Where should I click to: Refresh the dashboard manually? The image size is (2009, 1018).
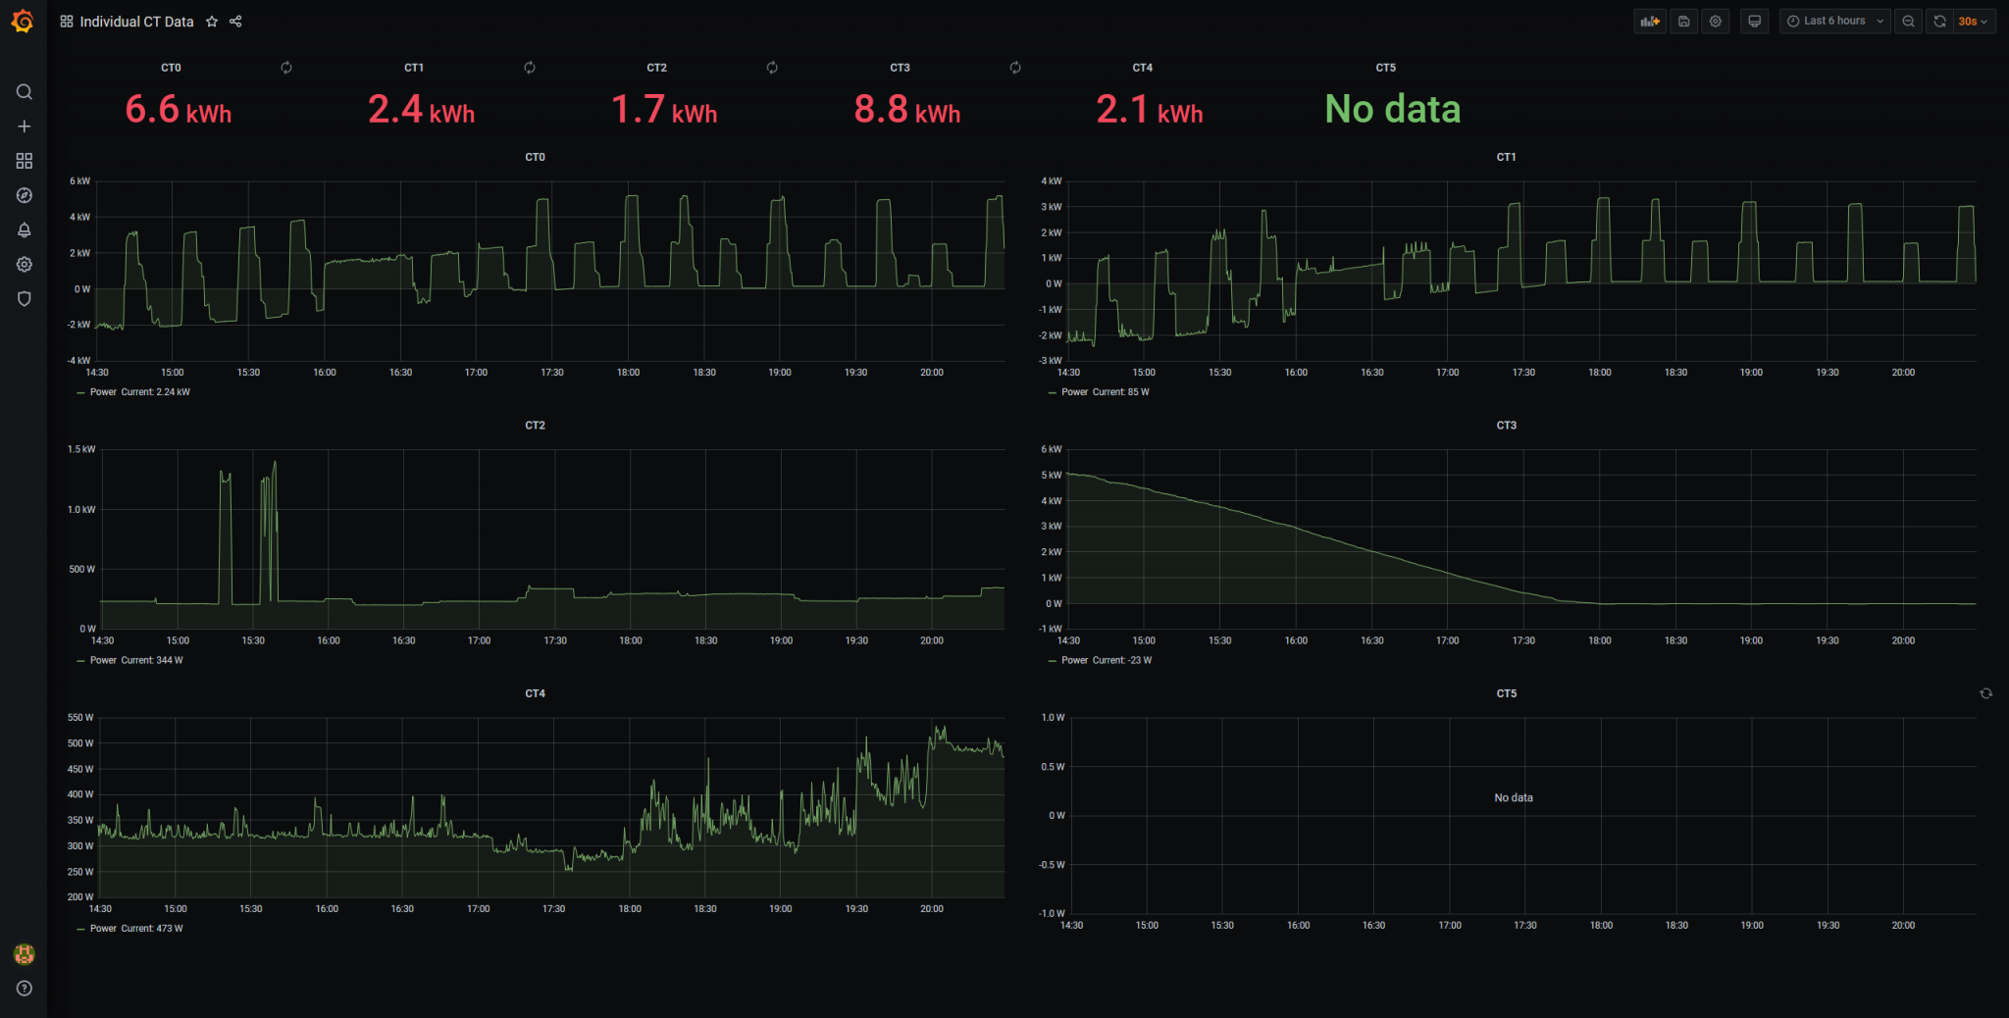[x=1938, y=21]
